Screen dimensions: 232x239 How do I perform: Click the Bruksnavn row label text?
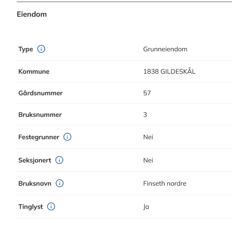(35, 184)
